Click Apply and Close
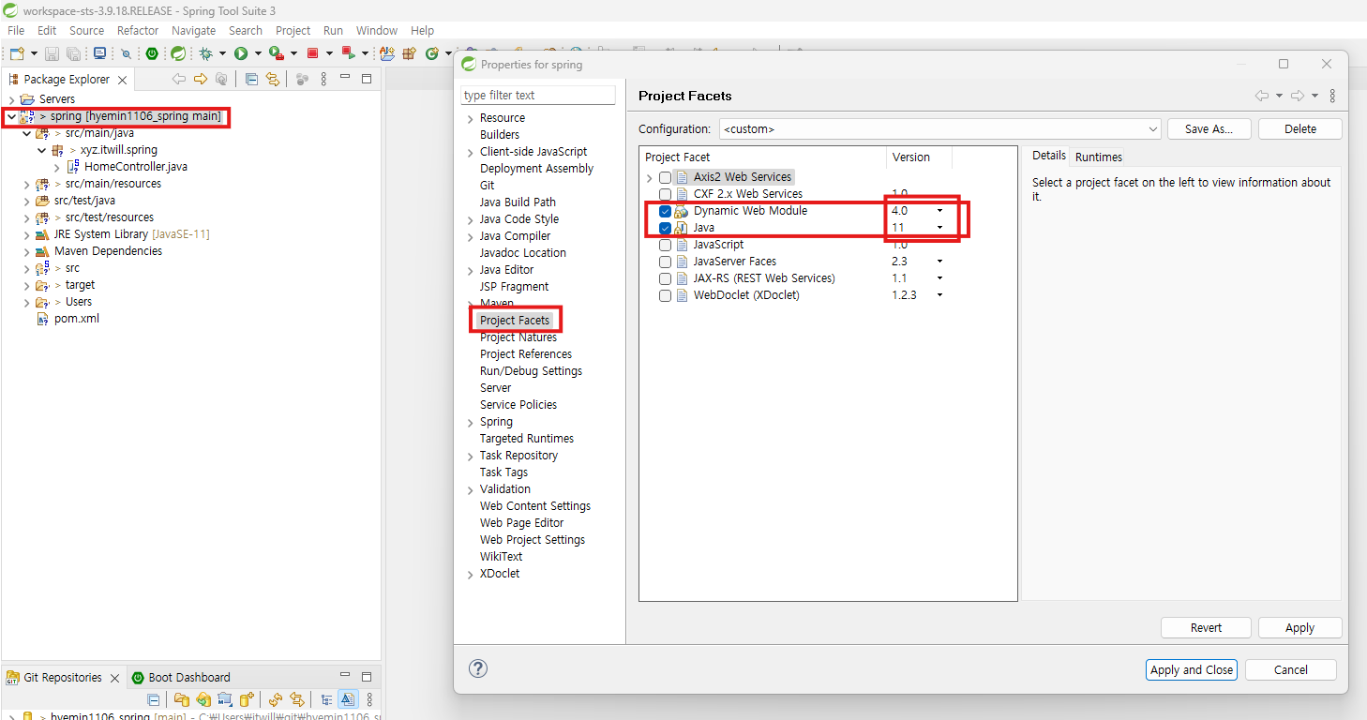This screenshot has width=1367, height=720. [x=1192, y=669]
